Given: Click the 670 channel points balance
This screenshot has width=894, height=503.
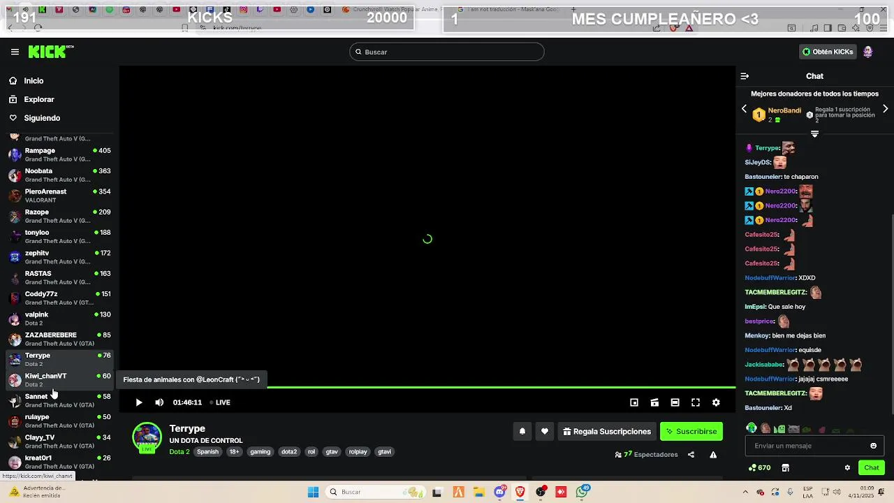Looking at the screenshot, I should point(759,468).
